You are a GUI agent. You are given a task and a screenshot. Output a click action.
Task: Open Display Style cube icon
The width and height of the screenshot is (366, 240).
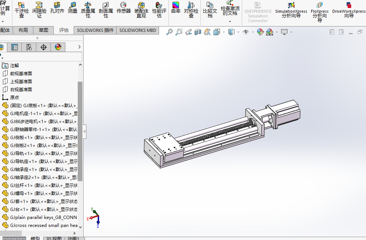pyautogui.click(x=231, y=32)
